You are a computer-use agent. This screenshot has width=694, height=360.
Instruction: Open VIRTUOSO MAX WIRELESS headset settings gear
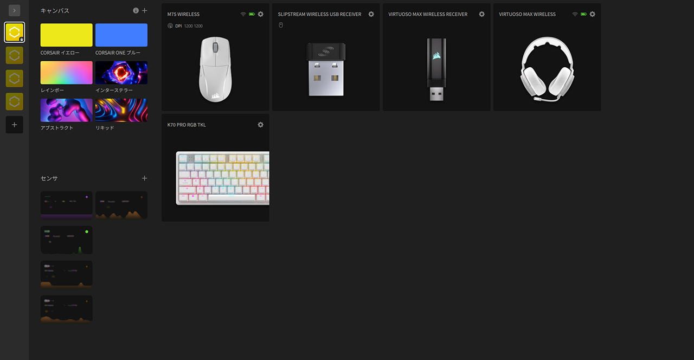(593, 14)
